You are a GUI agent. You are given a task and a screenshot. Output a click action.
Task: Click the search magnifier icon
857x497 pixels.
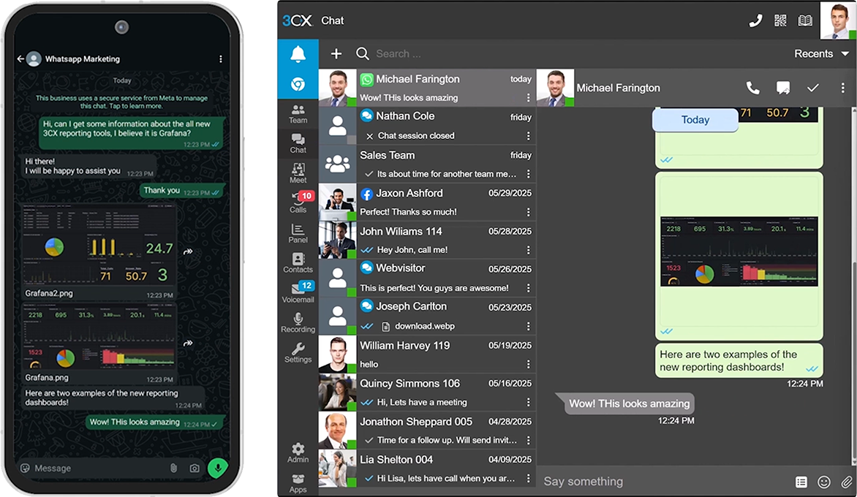[363, 53]
